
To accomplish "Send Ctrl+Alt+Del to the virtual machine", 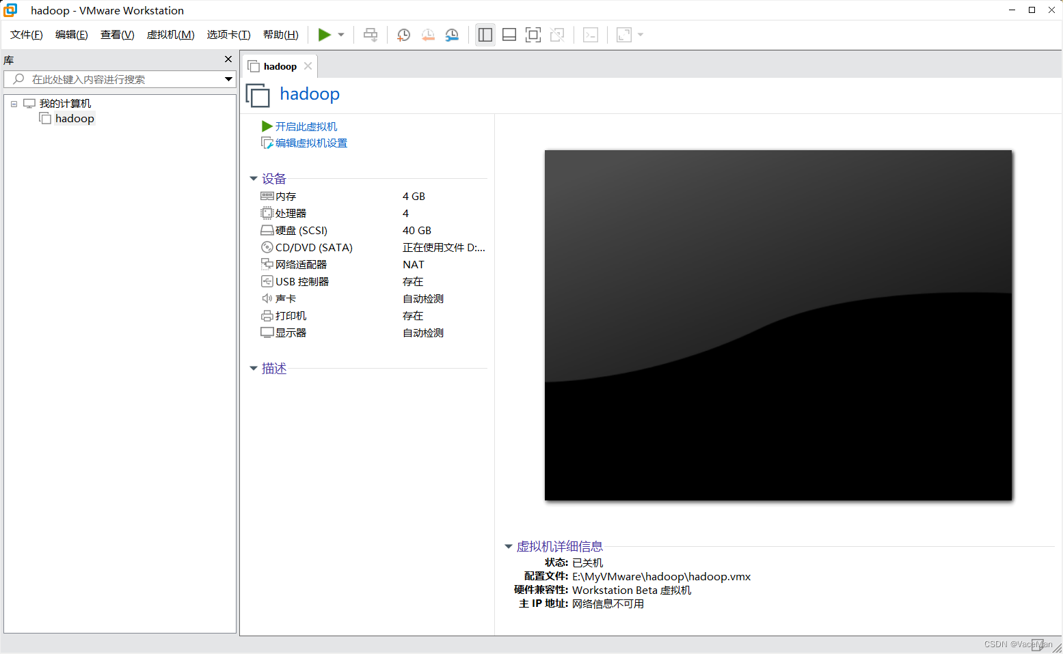I will 370,34.
